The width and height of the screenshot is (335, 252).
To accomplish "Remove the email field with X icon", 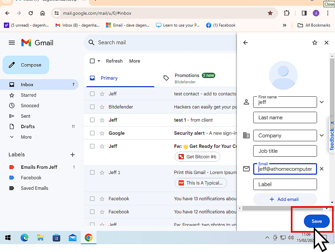I will pyautogui.click(x=322, y=169).
